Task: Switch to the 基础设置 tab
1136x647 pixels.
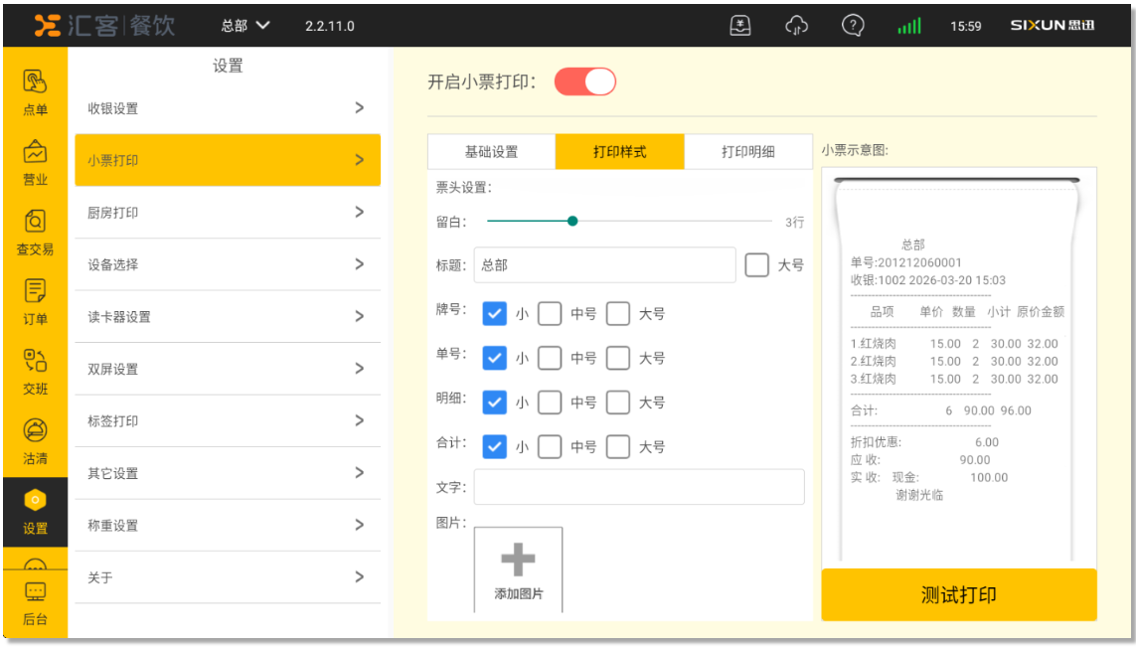Action: point(491,152)
